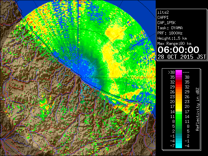Click the "Max Range:80 km" text
This screenshot has width=208, height=156.
(x=174, y=44)
